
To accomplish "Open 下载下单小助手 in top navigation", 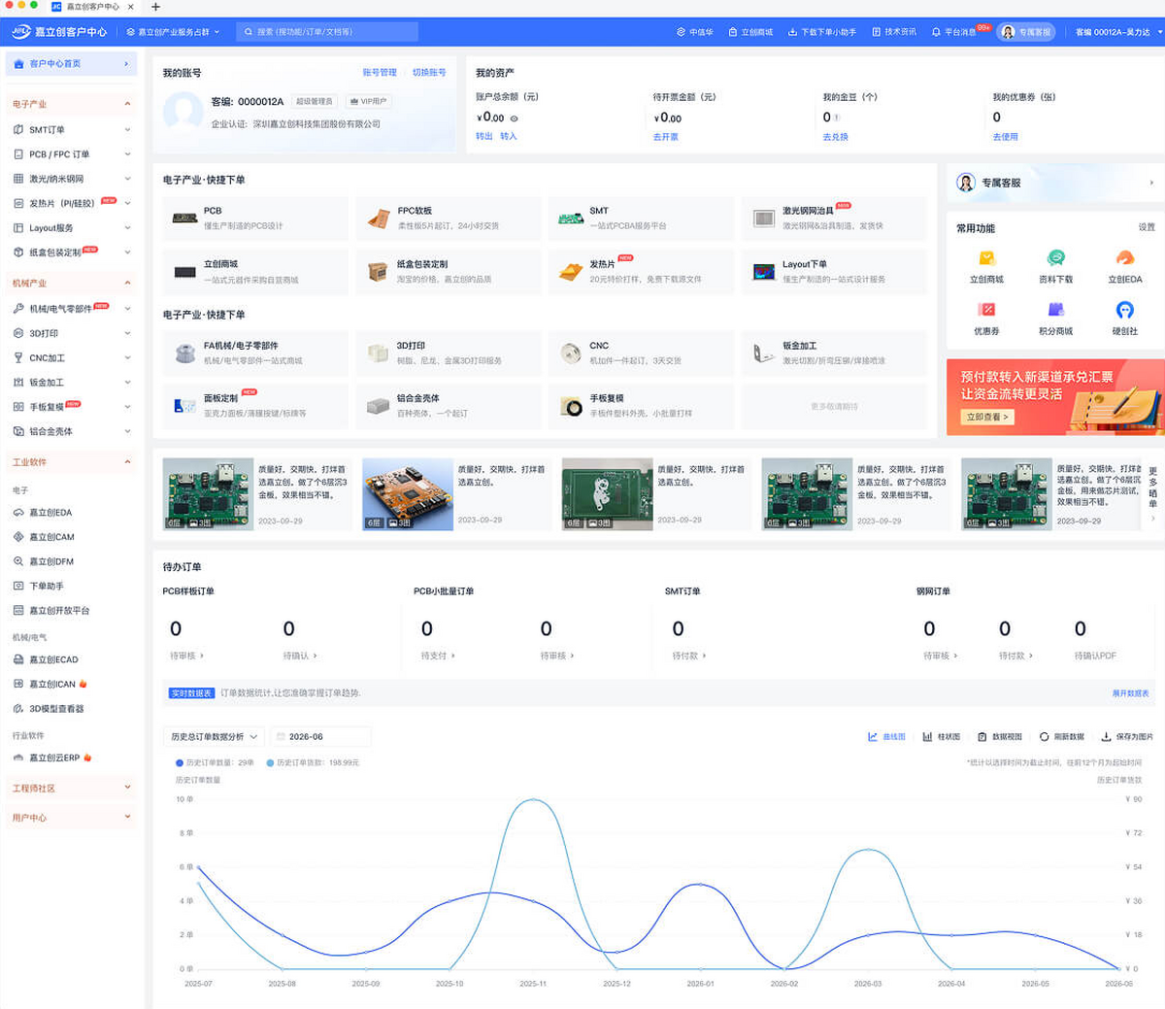I will [x=822, y=32].
